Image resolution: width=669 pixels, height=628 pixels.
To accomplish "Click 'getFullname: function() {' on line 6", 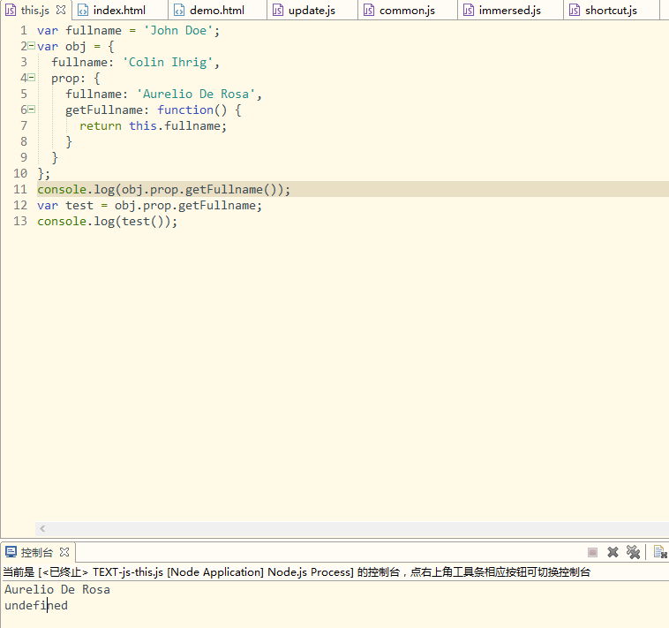I will 154,110.
